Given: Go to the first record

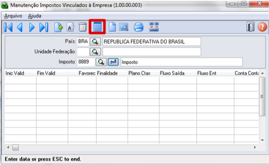Looking at the screenshot, I should (8, 27).
